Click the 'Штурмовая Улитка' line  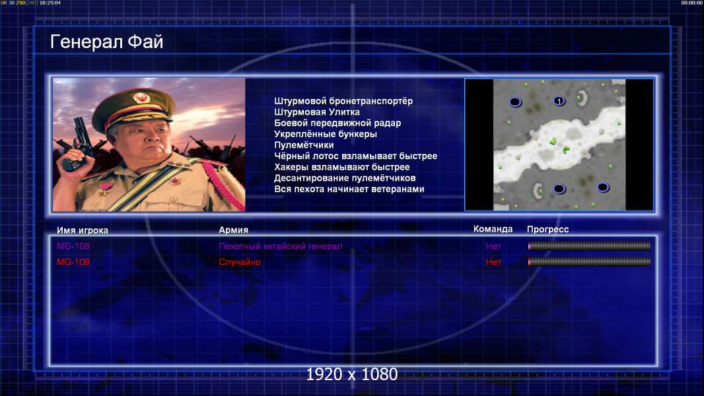coord(317,112)
